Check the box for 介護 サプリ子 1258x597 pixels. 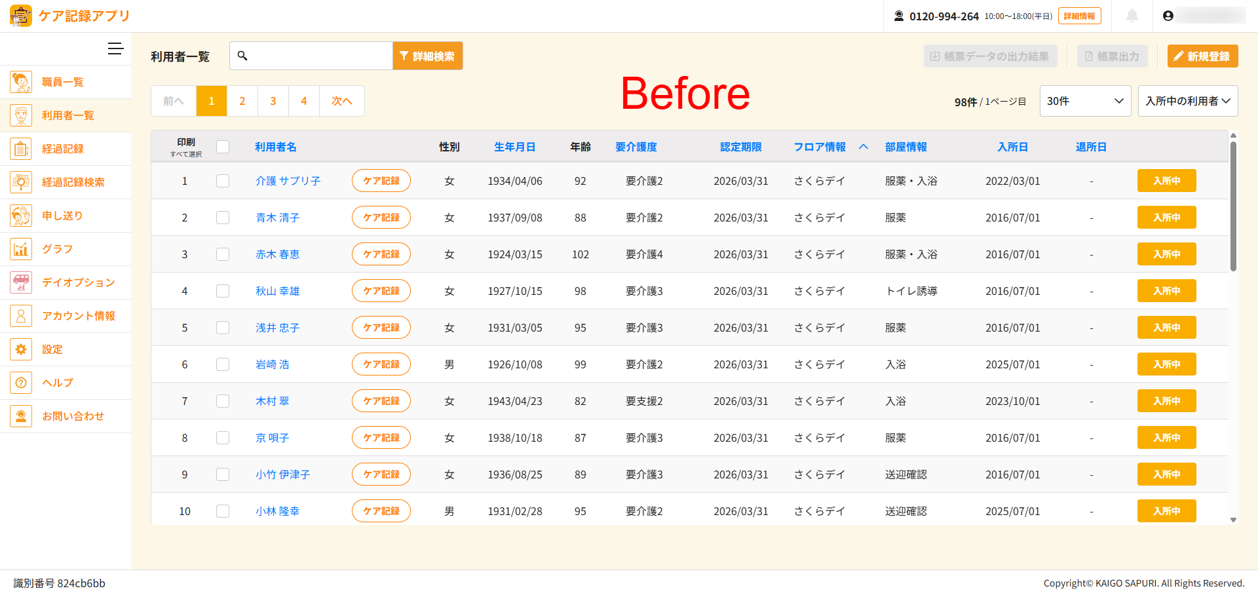coord(223,181)
